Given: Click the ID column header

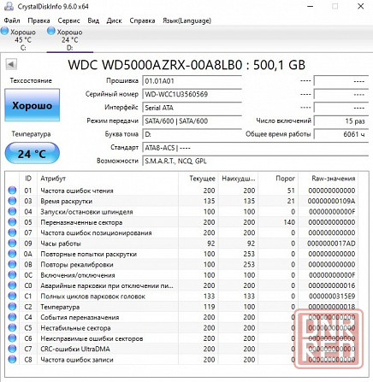Looking at the screenshot, I should pos(28,179).
